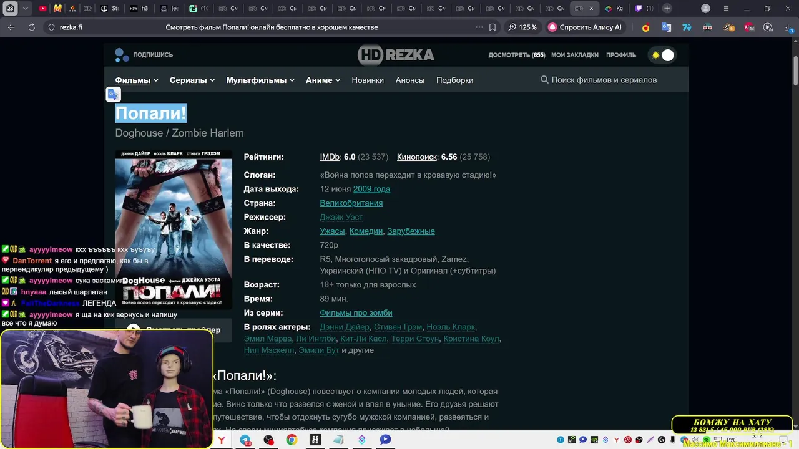The image size is (799, 449).
Task: Open actor Стивен Грэм link
Action: pos(398,327)
